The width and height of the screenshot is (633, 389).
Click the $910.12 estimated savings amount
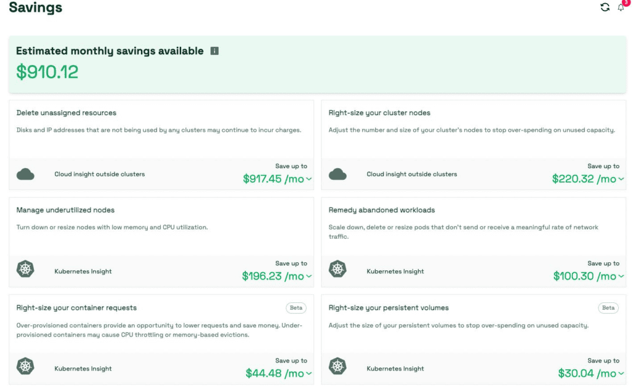click(x=47, y=72)
